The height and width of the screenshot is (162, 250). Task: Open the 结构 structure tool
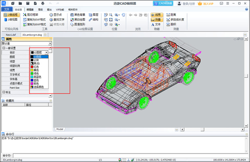[94, 19]
